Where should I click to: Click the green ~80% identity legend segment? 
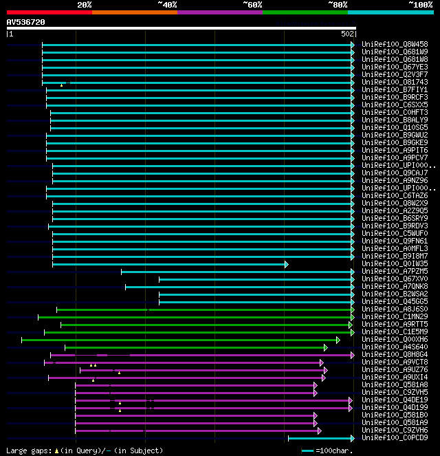305,12
